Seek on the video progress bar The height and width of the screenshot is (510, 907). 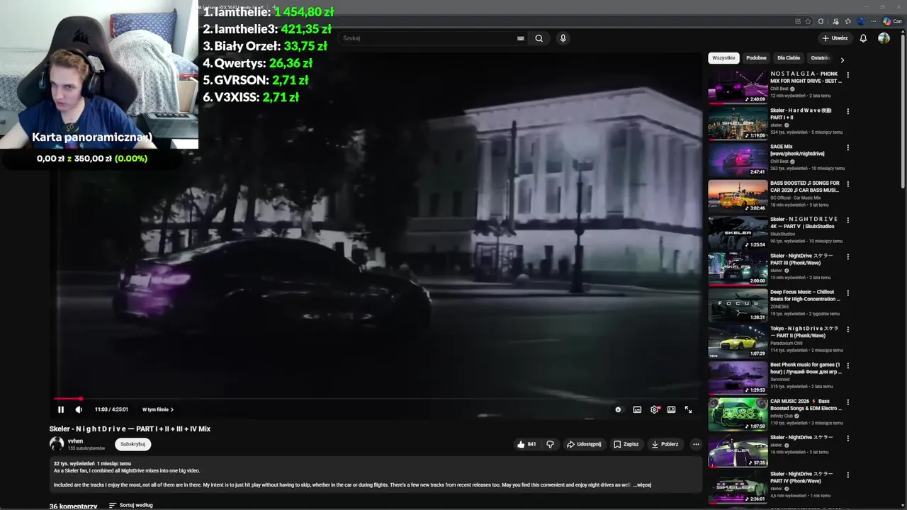376,399
